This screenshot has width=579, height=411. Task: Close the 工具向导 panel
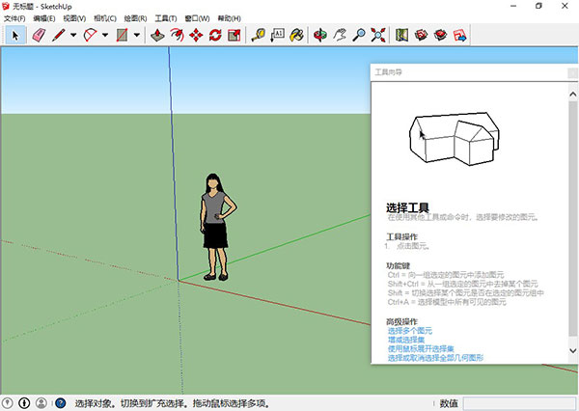(572, 72)
